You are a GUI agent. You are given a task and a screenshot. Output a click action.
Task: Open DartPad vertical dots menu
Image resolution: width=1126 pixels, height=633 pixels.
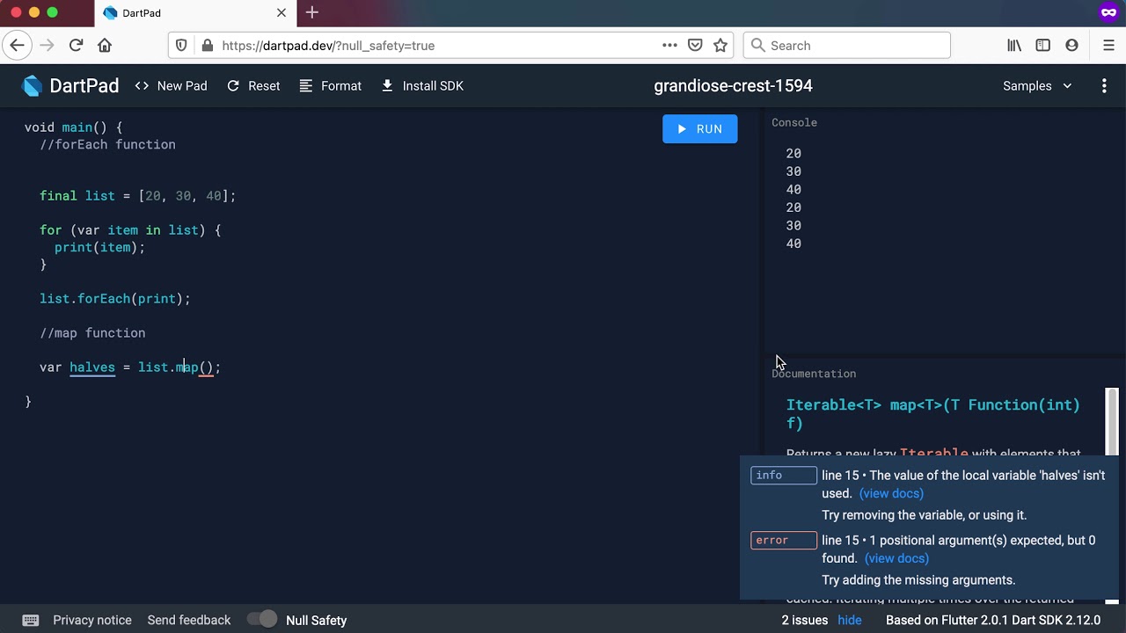[x=1104, y=86]
